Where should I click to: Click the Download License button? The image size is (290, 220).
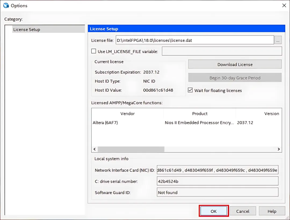[x=235, y=64]
